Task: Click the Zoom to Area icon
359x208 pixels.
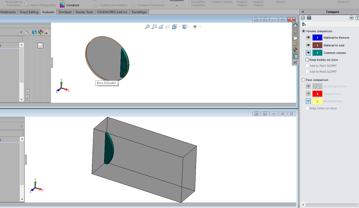Action: click(x=154, y=27)
